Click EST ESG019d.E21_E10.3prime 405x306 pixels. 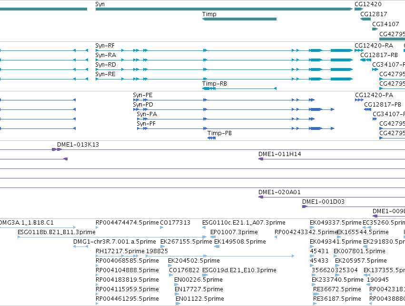pos(239,271)
